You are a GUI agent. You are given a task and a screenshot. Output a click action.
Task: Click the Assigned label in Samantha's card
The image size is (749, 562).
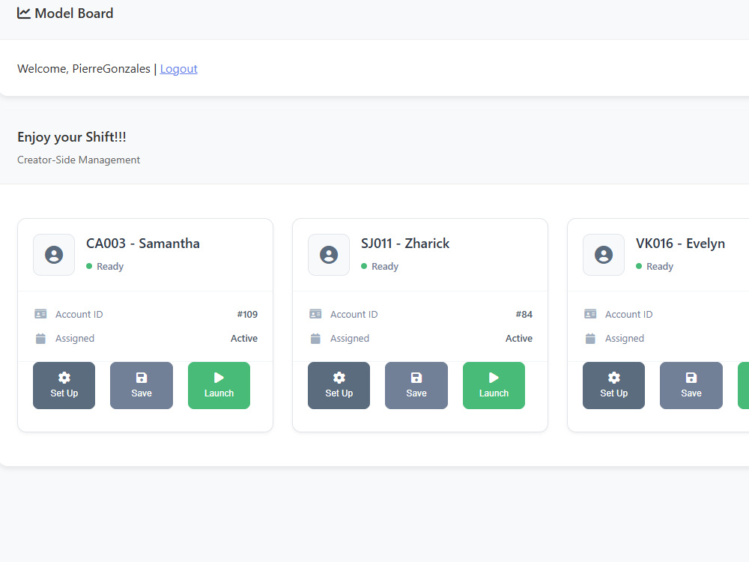[75, 339]
